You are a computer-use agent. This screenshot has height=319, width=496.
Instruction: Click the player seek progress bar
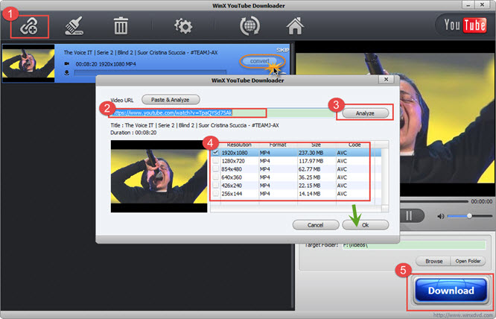[434, 201]
